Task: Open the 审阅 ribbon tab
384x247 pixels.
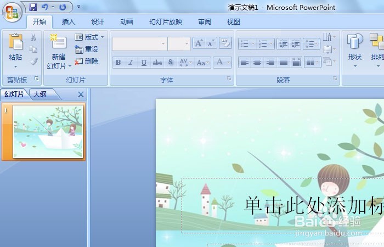Action: click(205, 22)
